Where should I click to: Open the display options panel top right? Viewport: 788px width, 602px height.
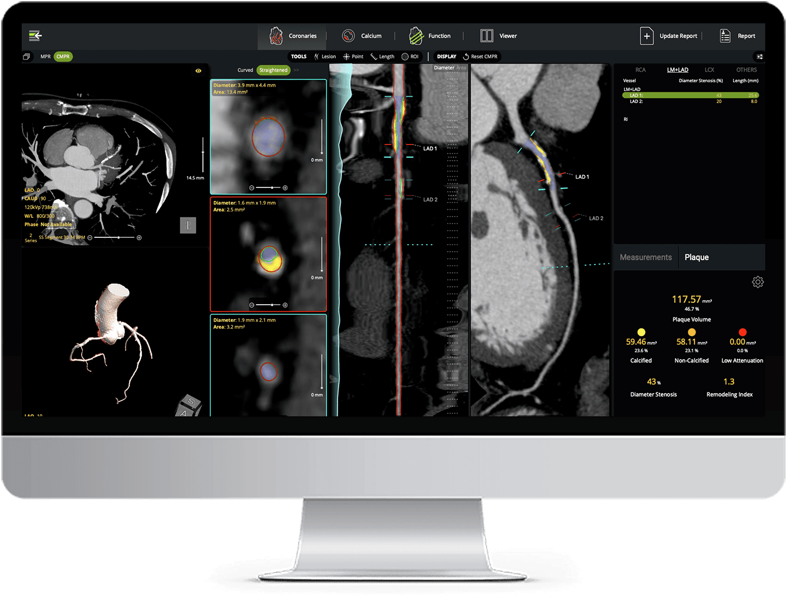point(760,56)
